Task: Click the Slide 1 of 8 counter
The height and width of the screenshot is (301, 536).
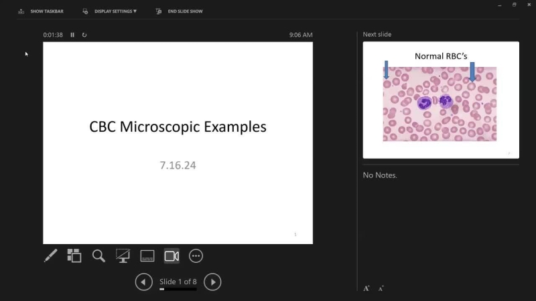Action: click(x=178, y=282)
